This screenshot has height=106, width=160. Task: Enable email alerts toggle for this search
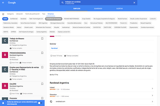[x=40, y=103]
